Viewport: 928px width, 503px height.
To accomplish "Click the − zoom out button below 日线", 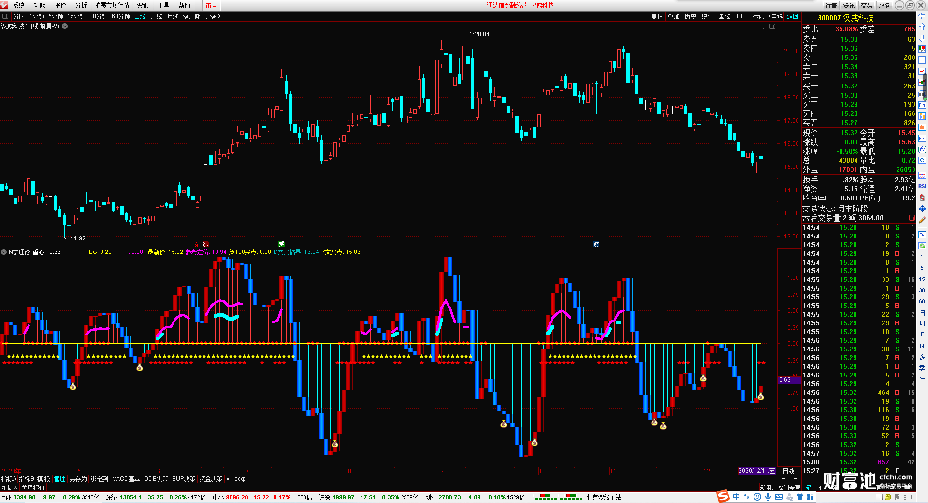I will pos(795,479).
